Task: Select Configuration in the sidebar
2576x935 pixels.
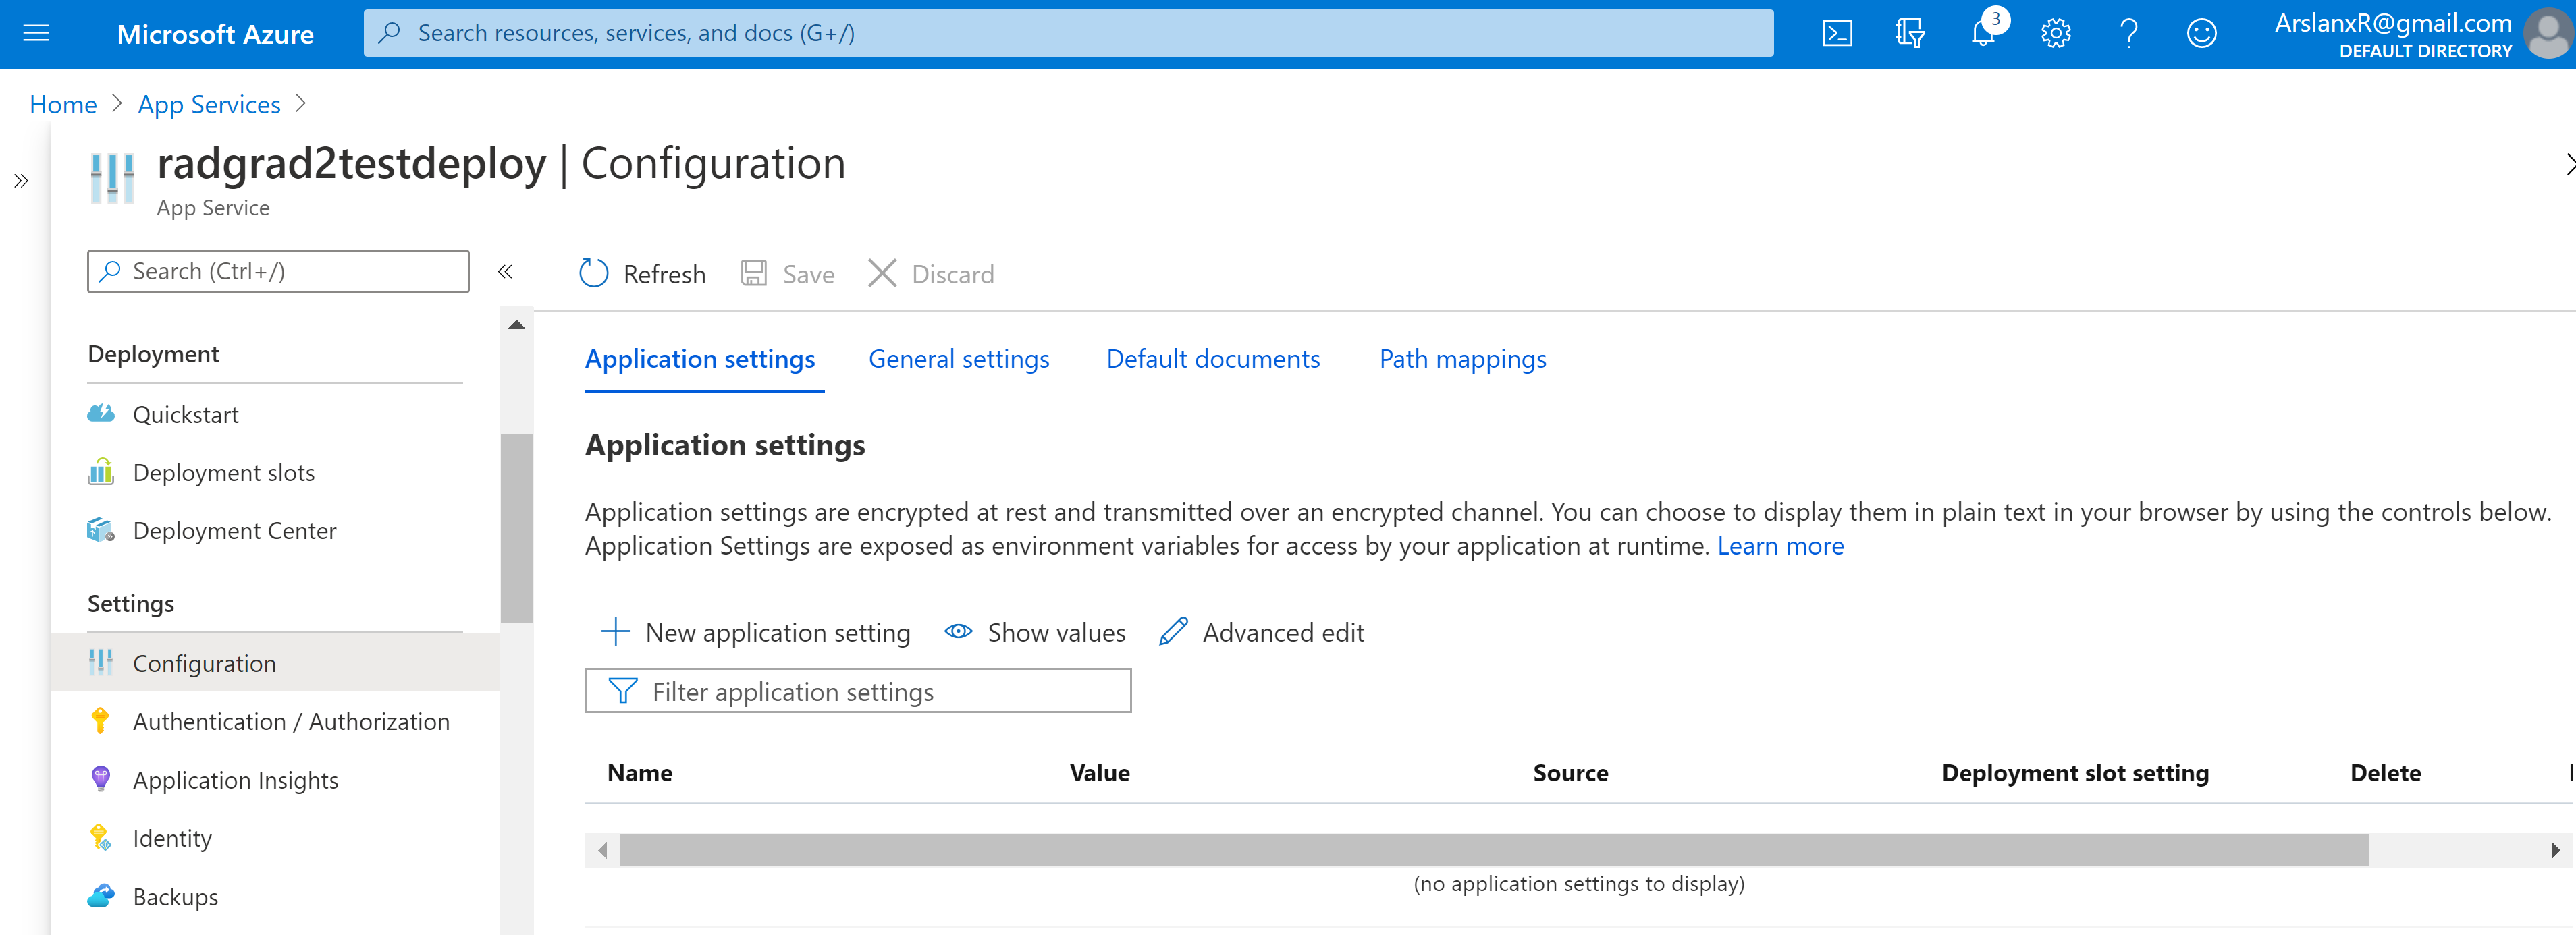Action: pyautogui.click(x=275, y=662)
